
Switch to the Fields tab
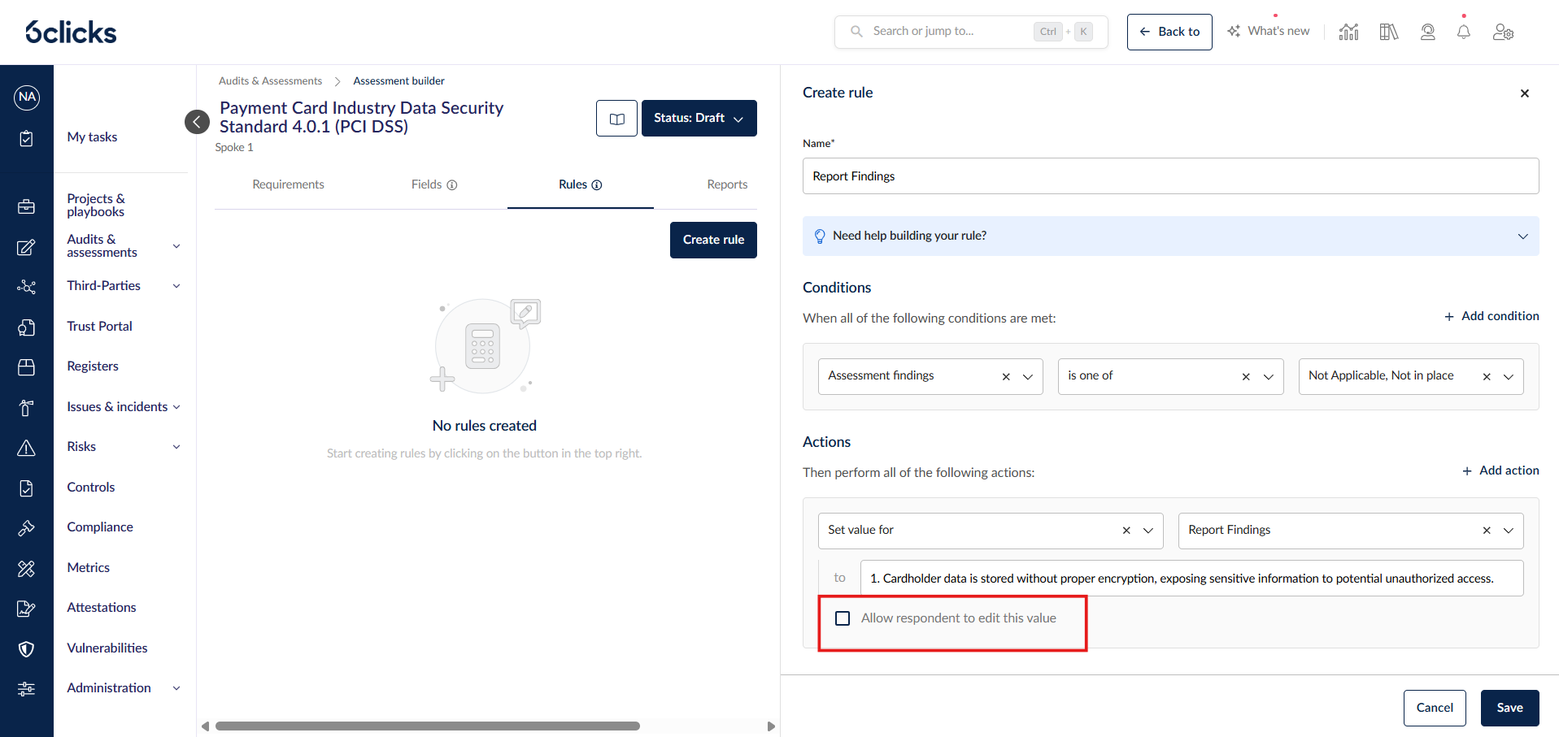click(433, 184)
